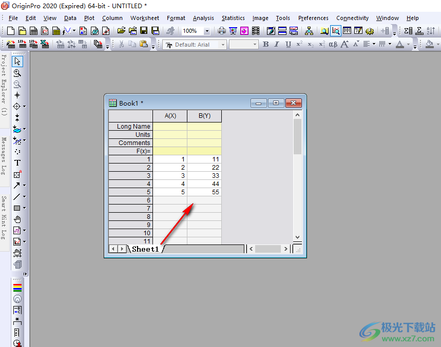Image resolution: width=441 pixels, height=347 pixels.
Task: Select the Line drawing tool
Action: pos(17,196)
